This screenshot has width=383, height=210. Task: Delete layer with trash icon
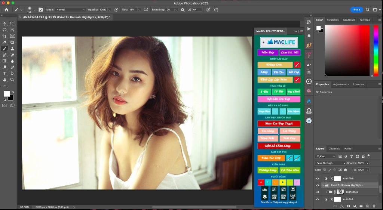click(374, 206)
